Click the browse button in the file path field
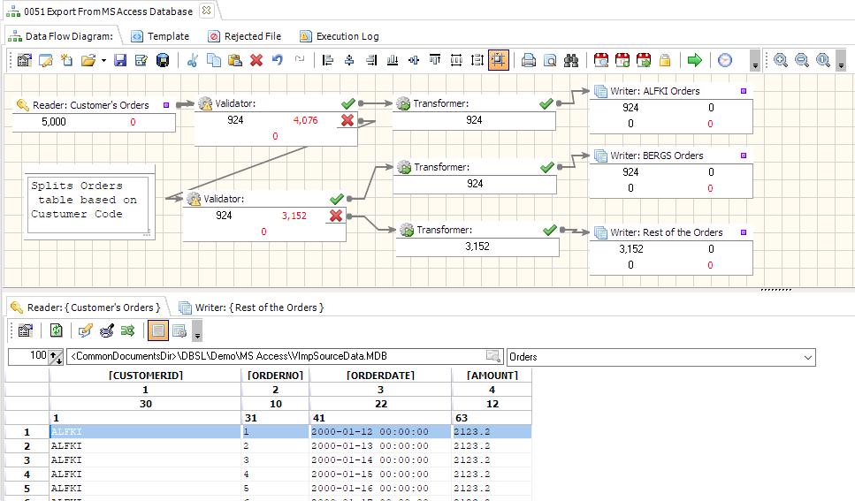Image resolution: width=855 pixels, height=501 pixels. pos(493,357)
